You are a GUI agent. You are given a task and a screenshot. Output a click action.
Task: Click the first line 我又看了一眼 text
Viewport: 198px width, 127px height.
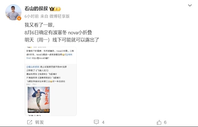pyautogui.click(x=40, y=25)
